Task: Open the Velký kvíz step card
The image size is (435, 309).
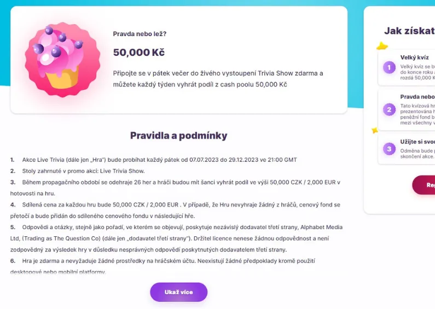Action: click(x=407, y=68)
